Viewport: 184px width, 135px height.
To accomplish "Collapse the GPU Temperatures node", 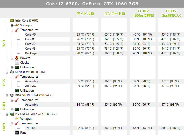I will pyautogui.click(x=12, y=124).
